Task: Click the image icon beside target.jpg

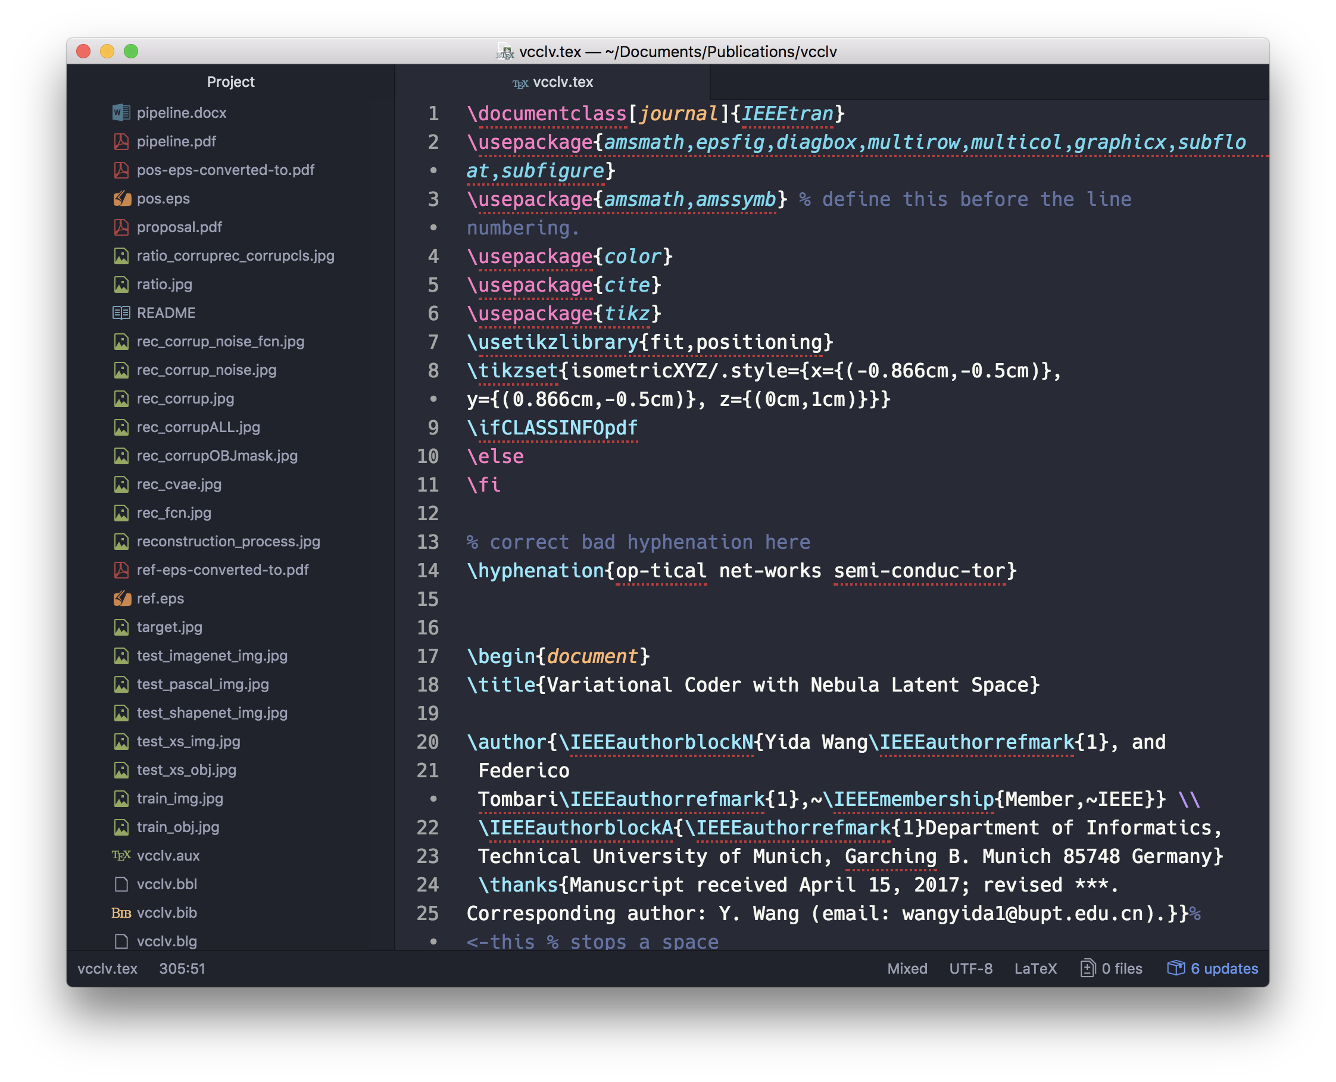Action: tap(121, 627)
